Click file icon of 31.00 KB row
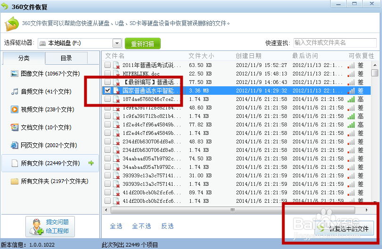Image resolution: width=382 pixels, height=249 pixels. 117,175
